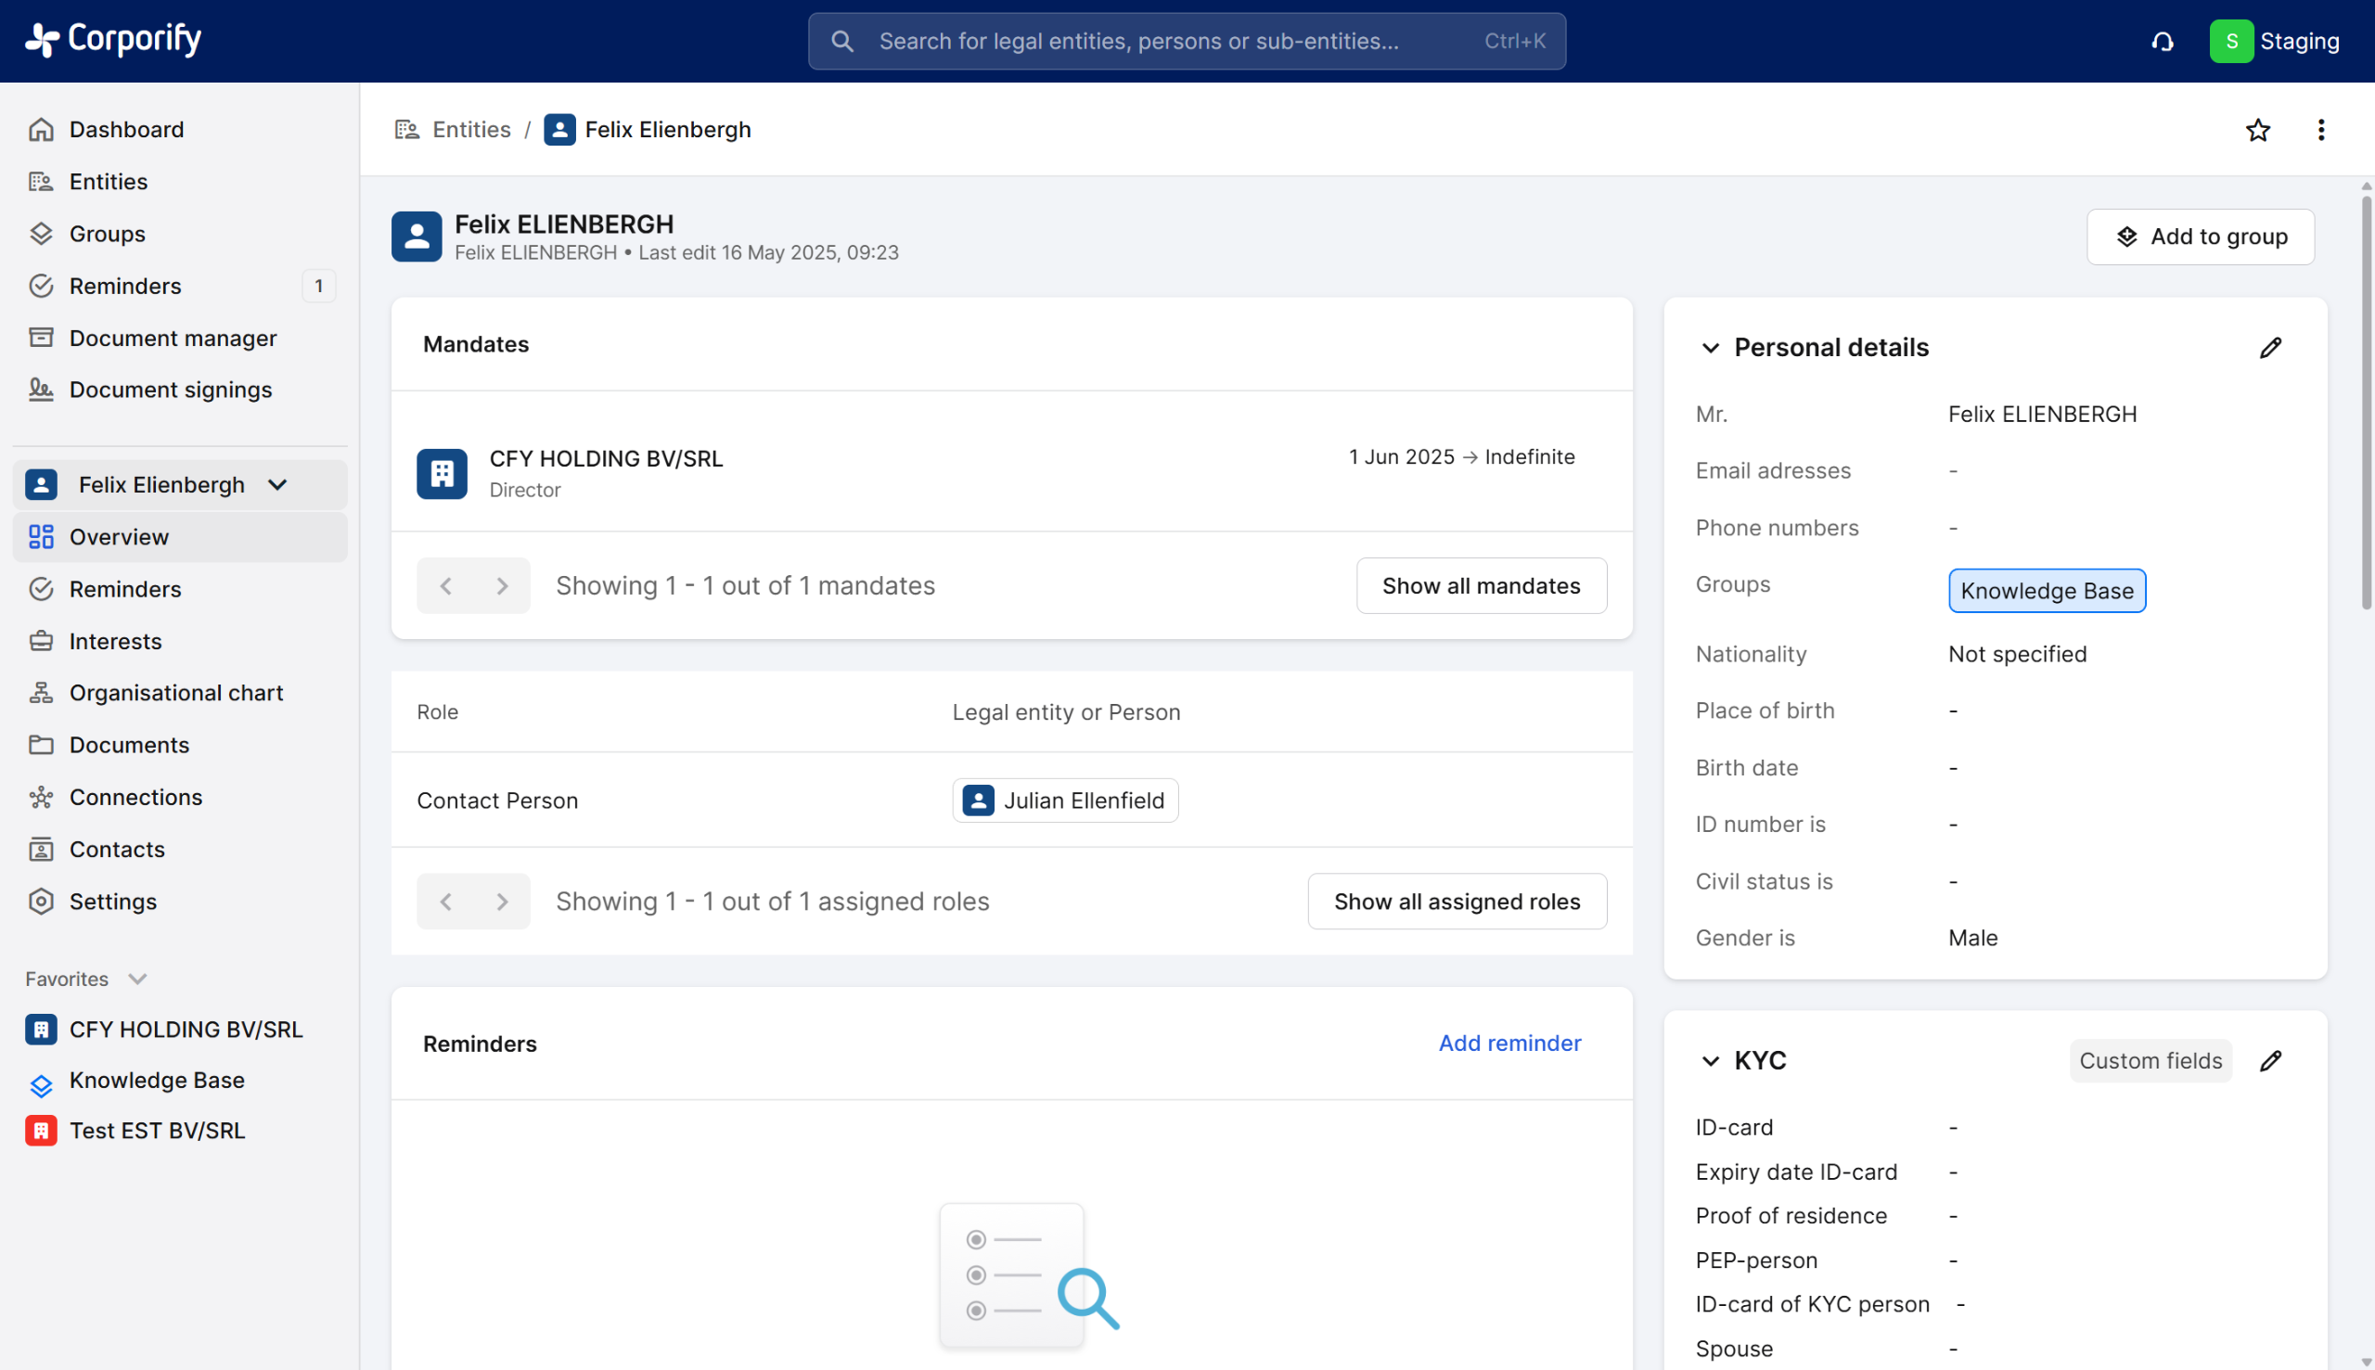
Task: Open Document signings in sidebar
Action: click(171, 390)
